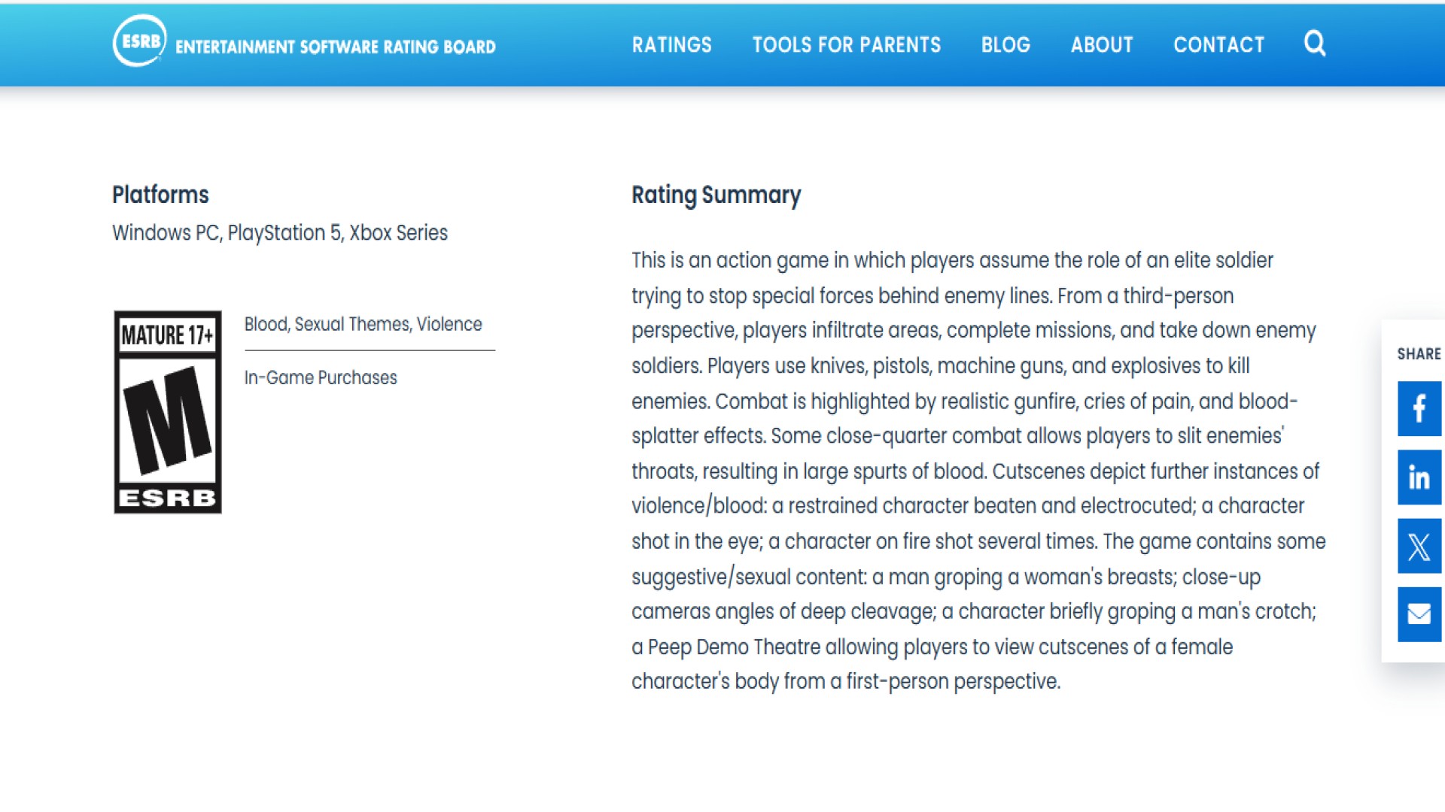
Task: Click the Rating Summary heading
Action: pos(716,195)
